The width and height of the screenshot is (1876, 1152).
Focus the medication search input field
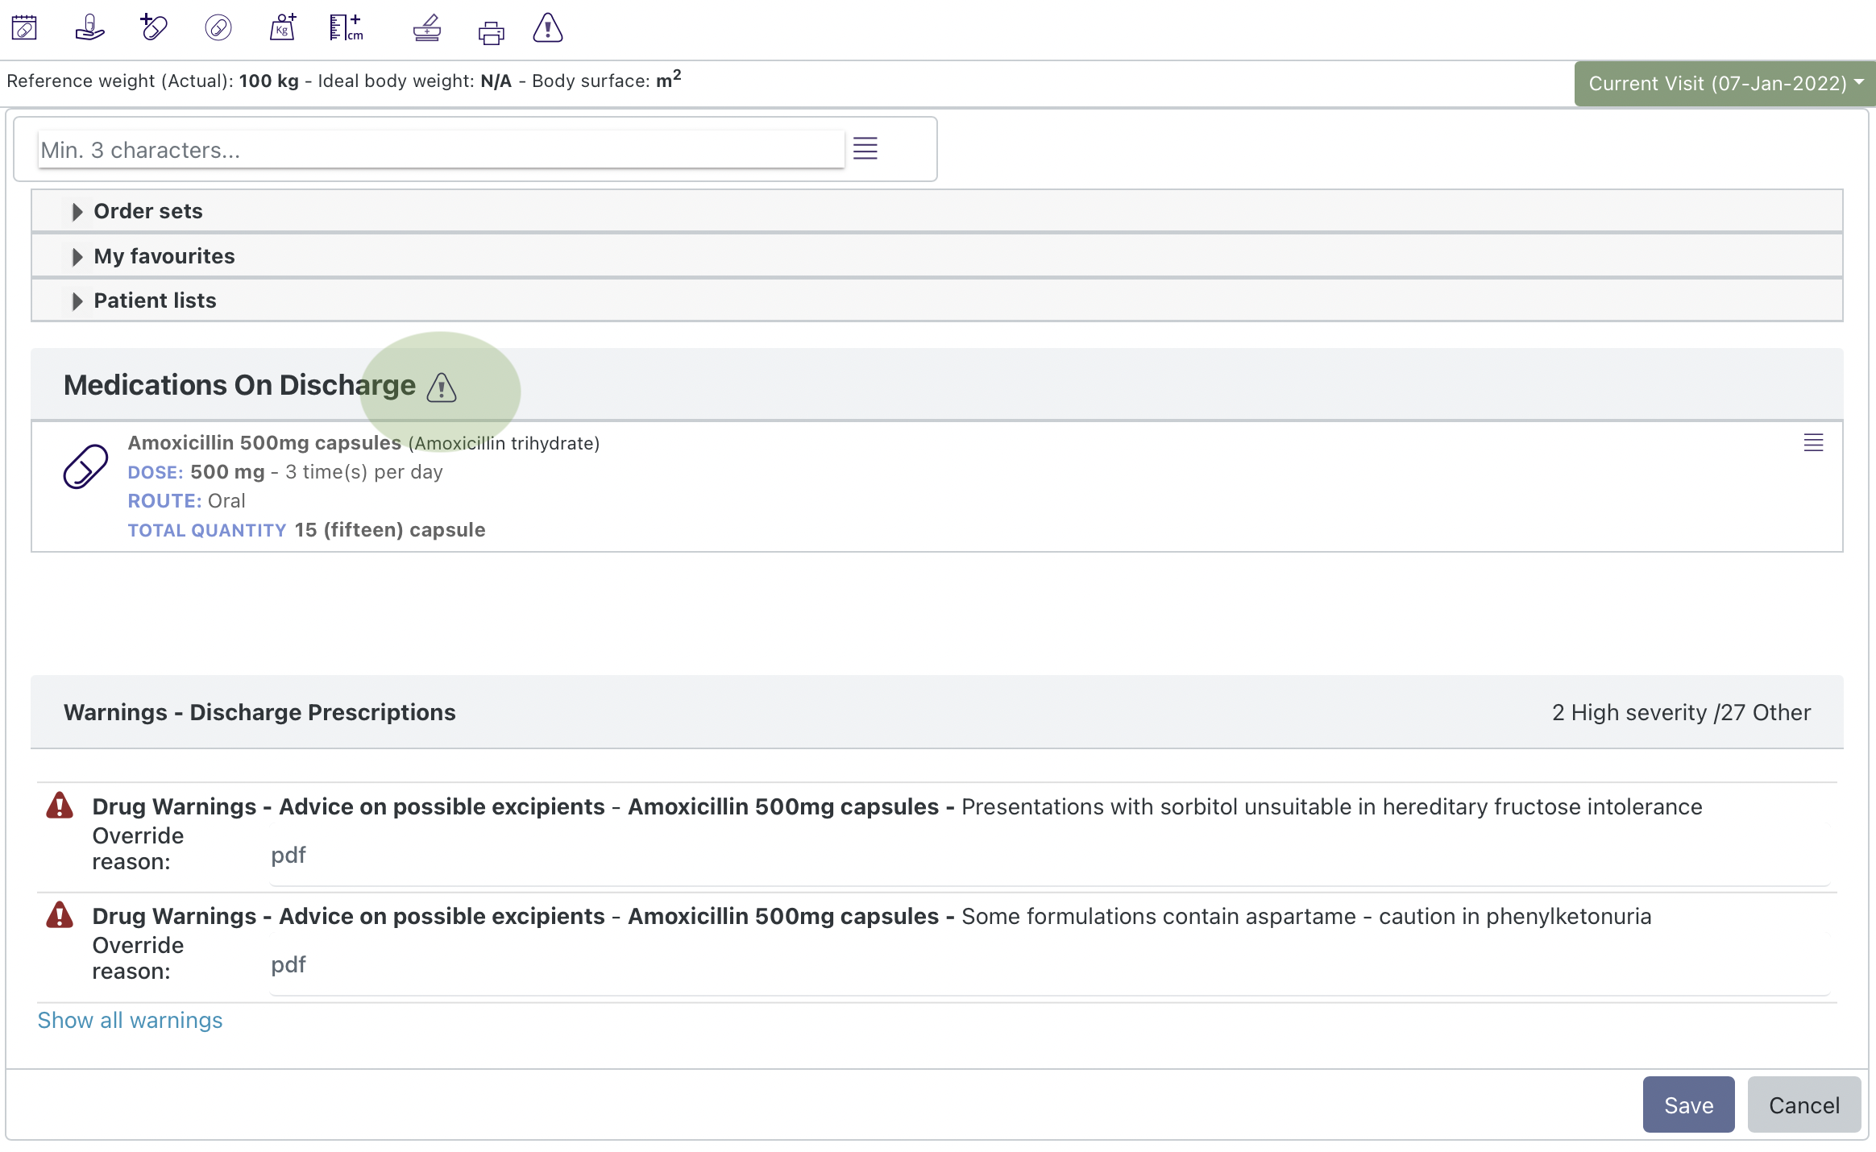[440, 150]
